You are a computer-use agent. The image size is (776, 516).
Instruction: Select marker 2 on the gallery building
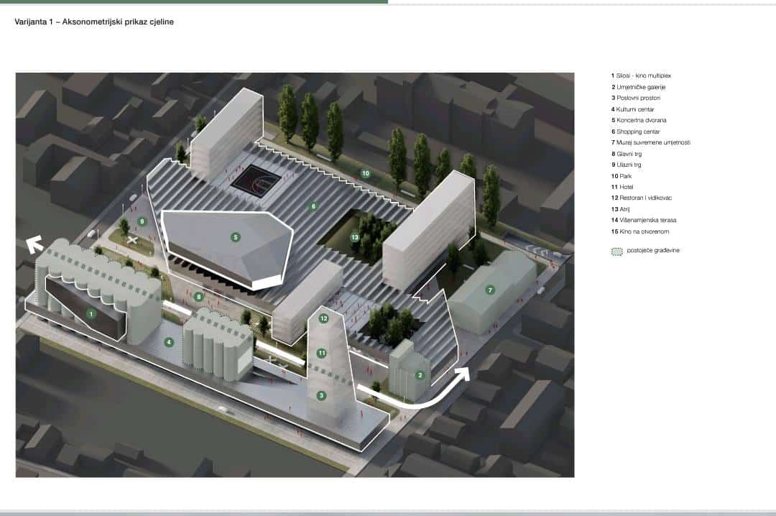(x=420, y=375)
